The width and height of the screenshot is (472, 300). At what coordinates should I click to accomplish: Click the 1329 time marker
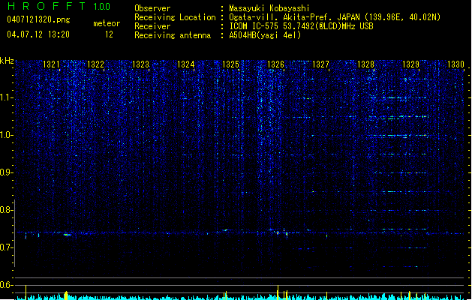(x=410, y=64)
